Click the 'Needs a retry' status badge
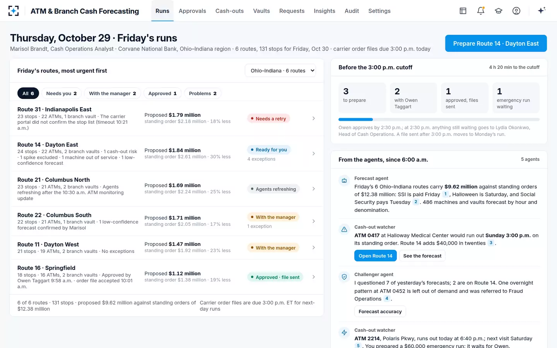The height and width of the screenshot is (348, 557). tap(268, 119)
